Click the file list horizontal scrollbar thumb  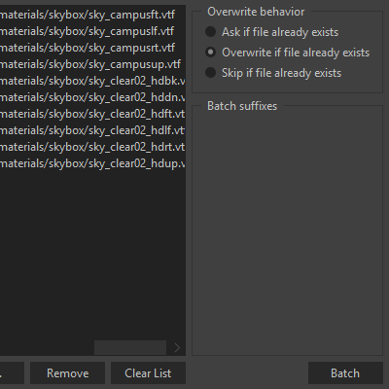pos(130,348)
